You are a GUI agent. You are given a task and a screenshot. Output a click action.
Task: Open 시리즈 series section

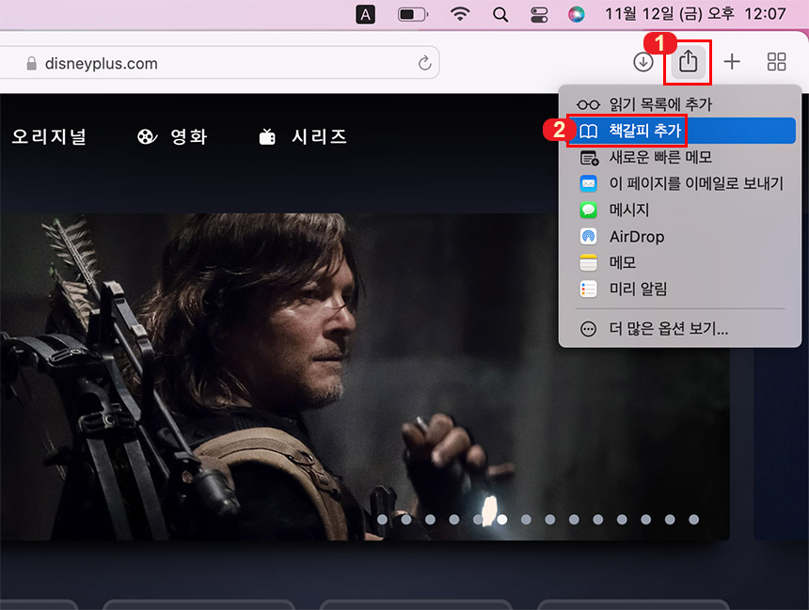click(x=319, y=136)
